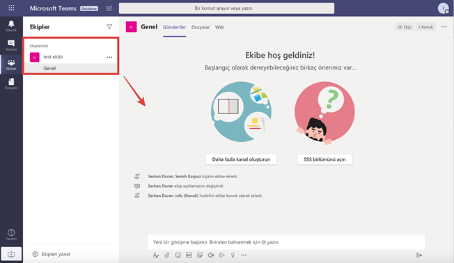Viewport: 454px width, 263px height.
Task: Open channel more options ellipsis at top right
Action: (444, 27)
